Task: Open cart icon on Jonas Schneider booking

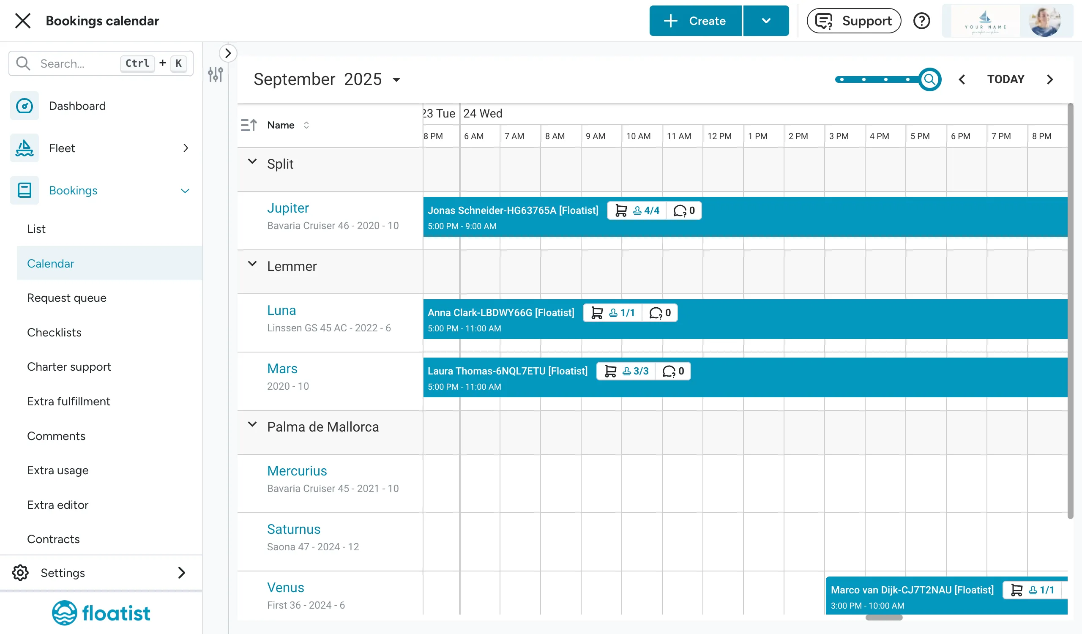Action: click(x=621, y=211)
